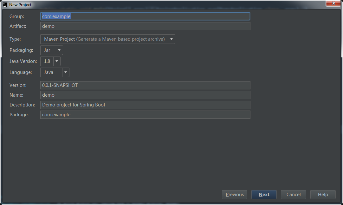
Task: Cancel the New Project dialog
Action: tap(293, 194)
